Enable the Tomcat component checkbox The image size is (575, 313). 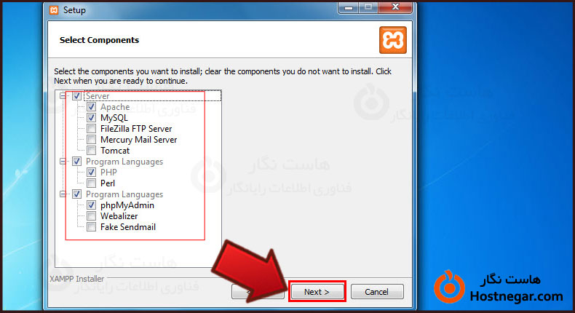click(91, 151)
